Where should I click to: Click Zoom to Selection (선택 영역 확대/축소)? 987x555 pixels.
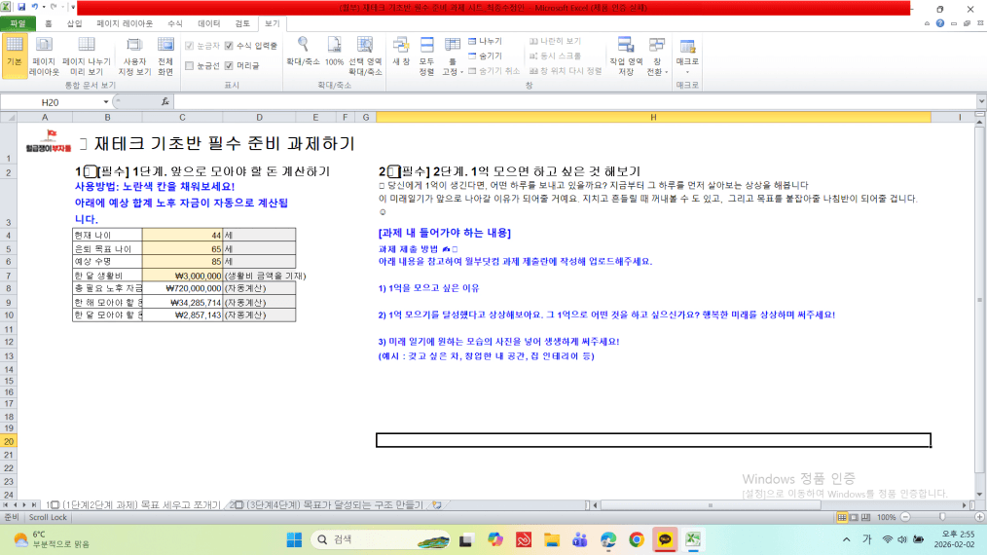[365, 56]
